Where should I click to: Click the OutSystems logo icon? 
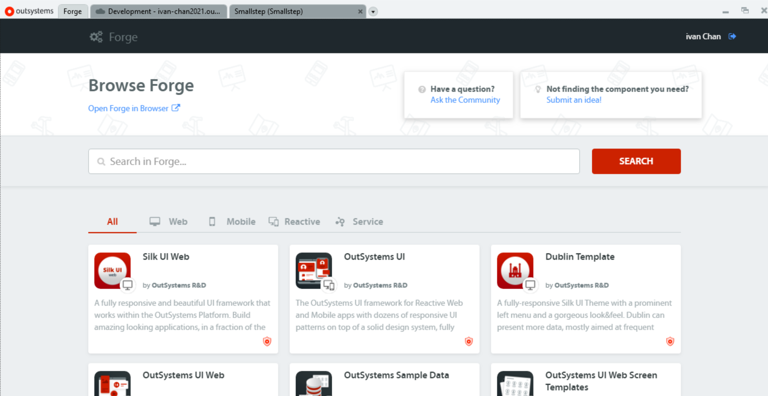[x=9, y=11]
